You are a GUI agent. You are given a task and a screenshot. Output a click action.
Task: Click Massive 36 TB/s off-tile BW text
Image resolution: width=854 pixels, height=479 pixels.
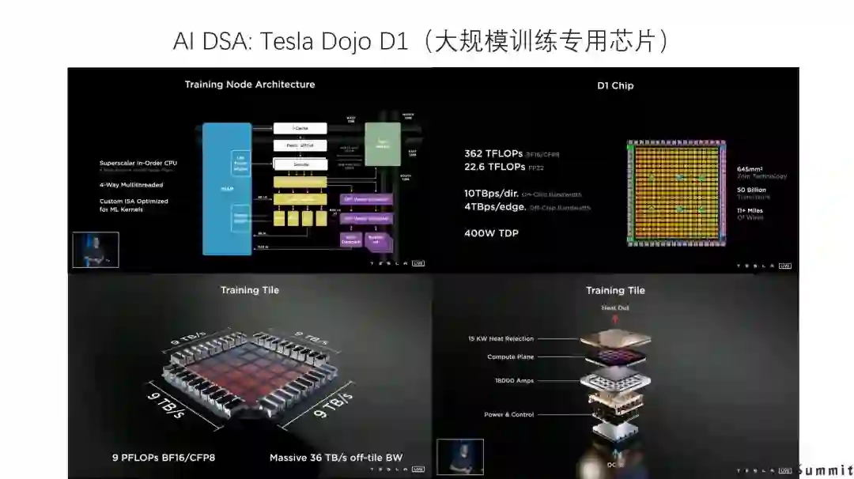[336, 458]
